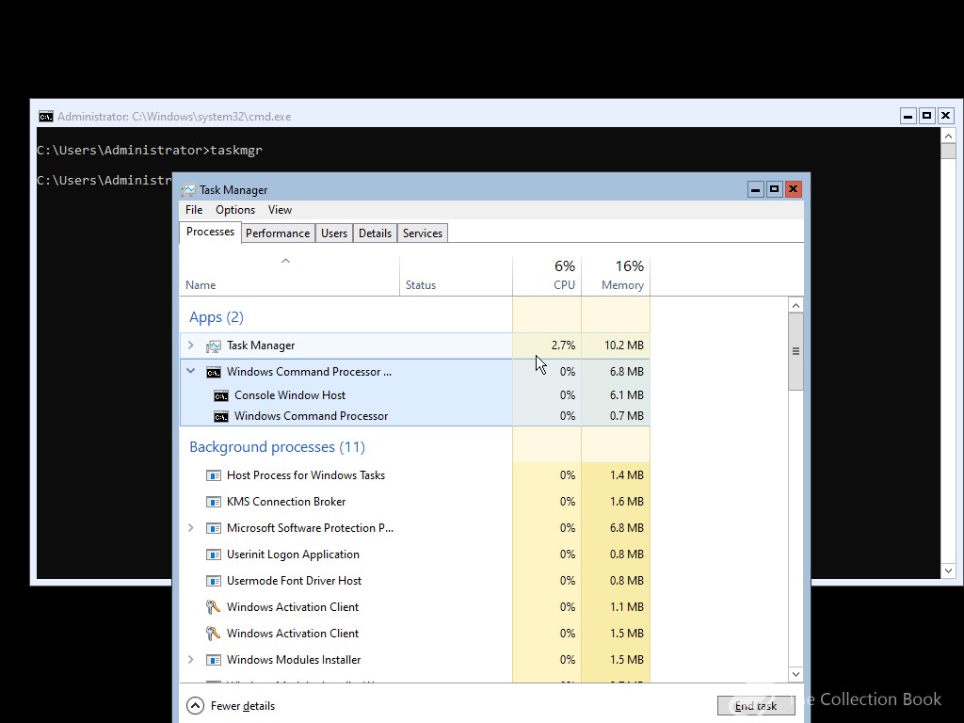Open the File menu
Image resolution: width=964 pixels, height=723 pixels.
tap(194, 210)
